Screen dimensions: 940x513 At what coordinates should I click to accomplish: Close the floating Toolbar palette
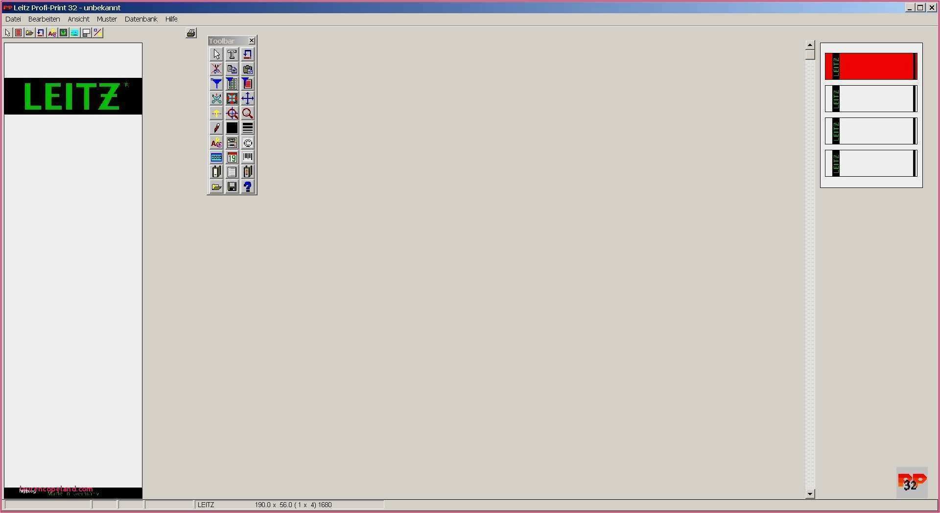(x=252, y=41)
